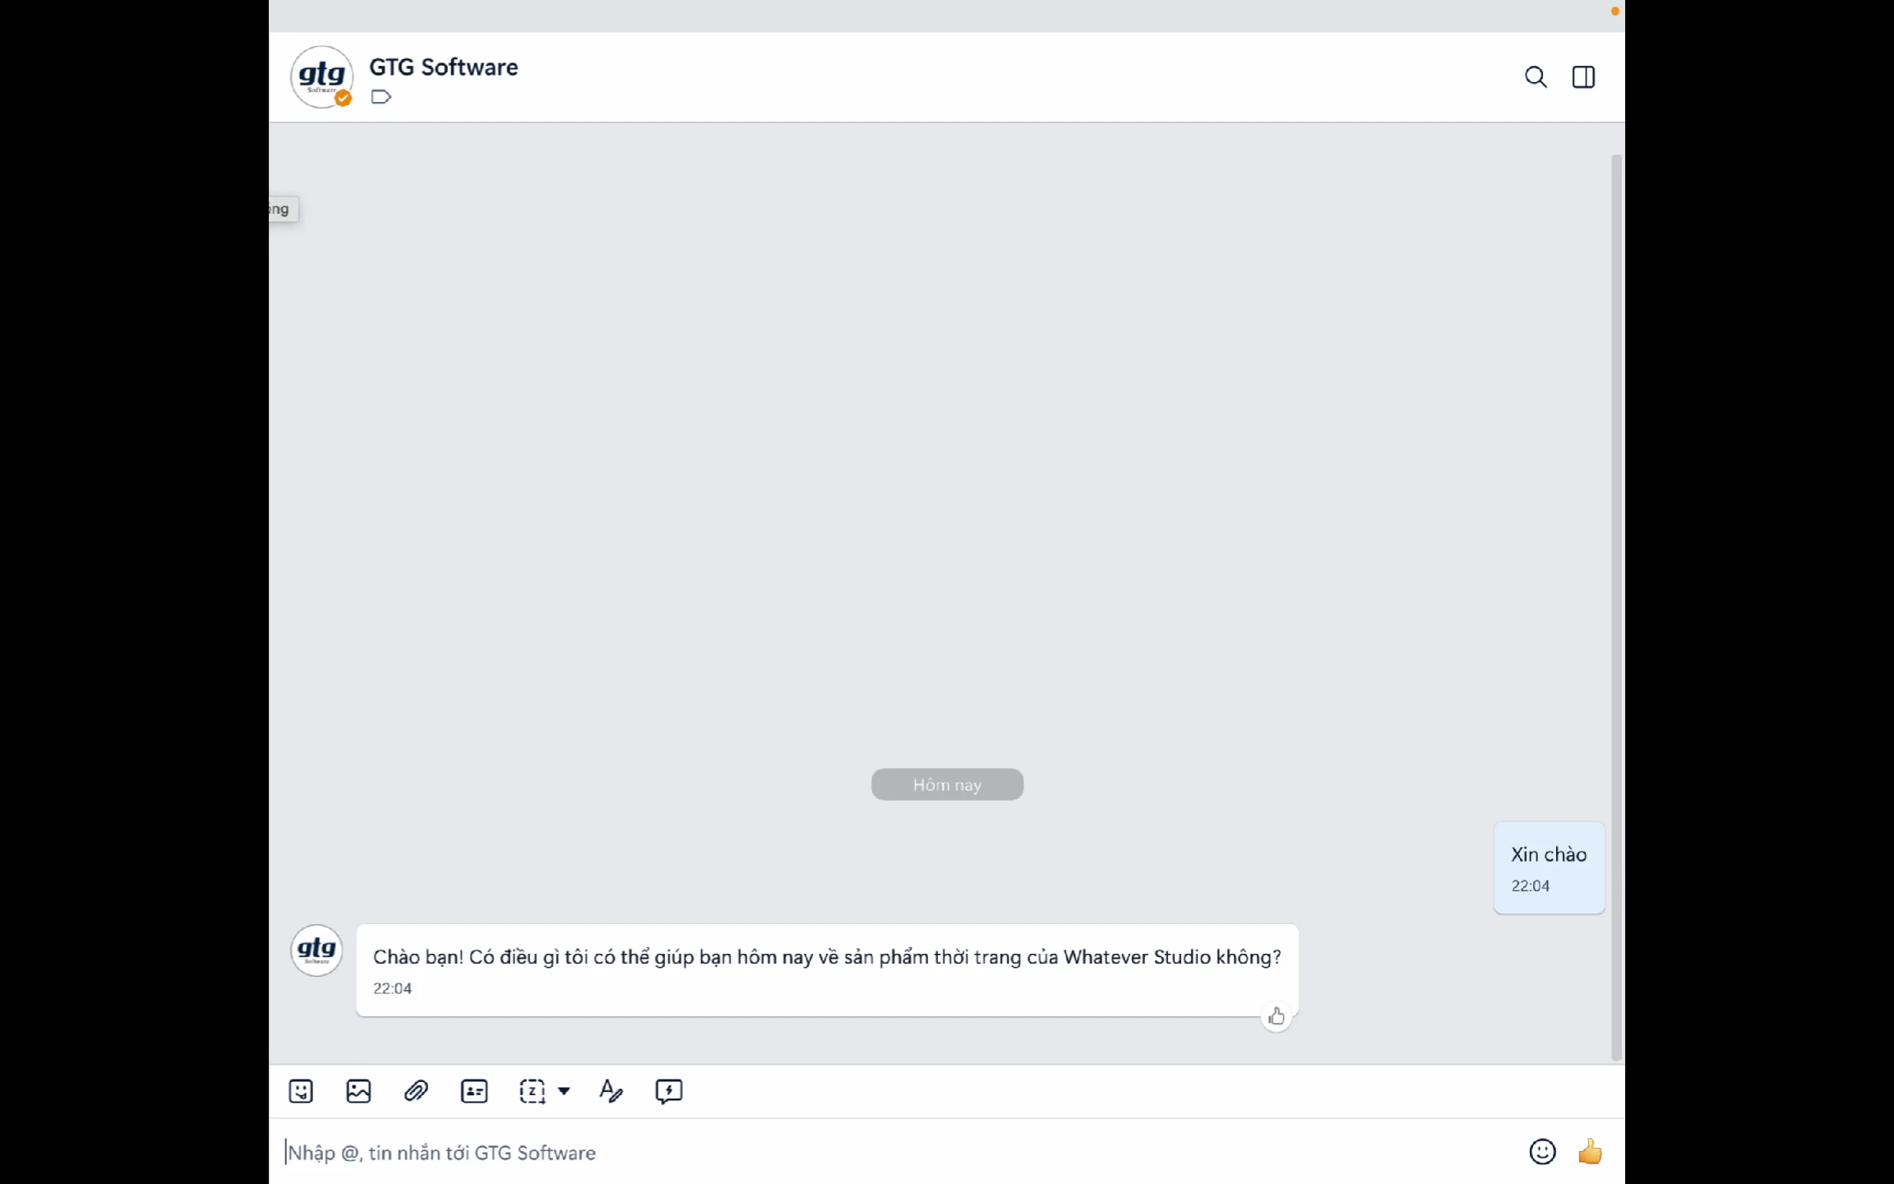Attach a file with the paperclip icon
The height and width of the screenshot is (1184, 1894).
416,1091
